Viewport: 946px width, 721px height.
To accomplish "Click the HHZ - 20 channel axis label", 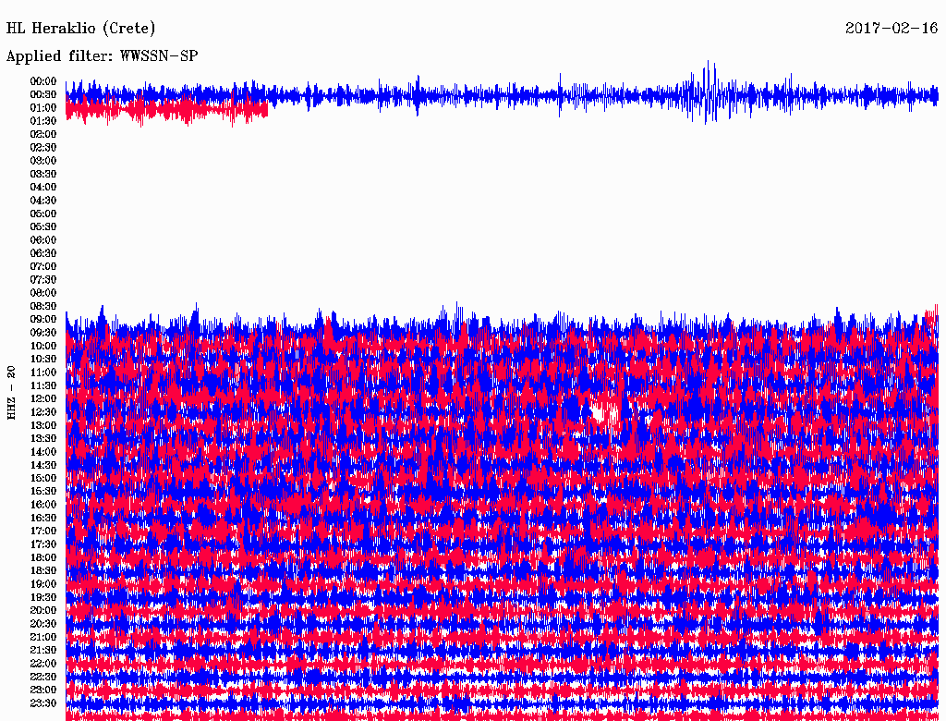I will click(12, 393).
